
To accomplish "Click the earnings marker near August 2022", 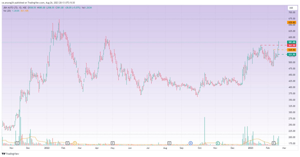I will tap(169, 143).
